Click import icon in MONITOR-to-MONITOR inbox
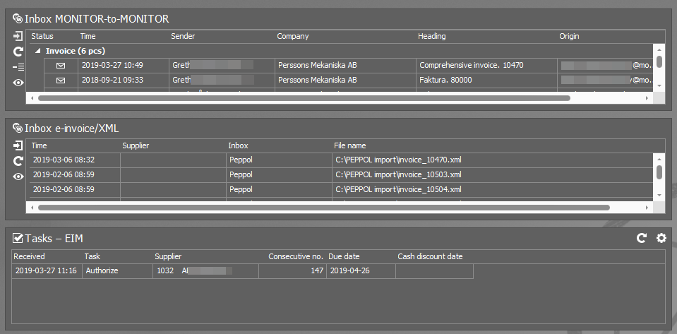This screenshot has width=677, height=334. point(18,36)
